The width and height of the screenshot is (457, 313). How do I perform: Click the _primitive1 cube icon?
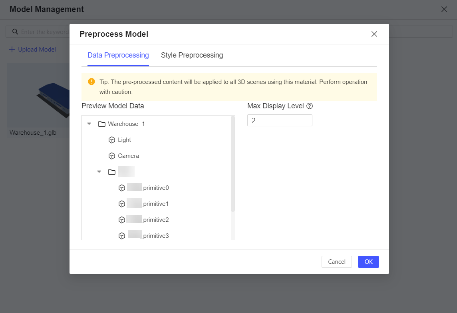(122, 204)
